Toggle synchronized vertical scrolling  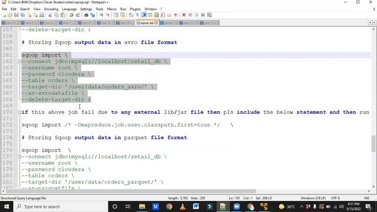[x=116, y=15]
